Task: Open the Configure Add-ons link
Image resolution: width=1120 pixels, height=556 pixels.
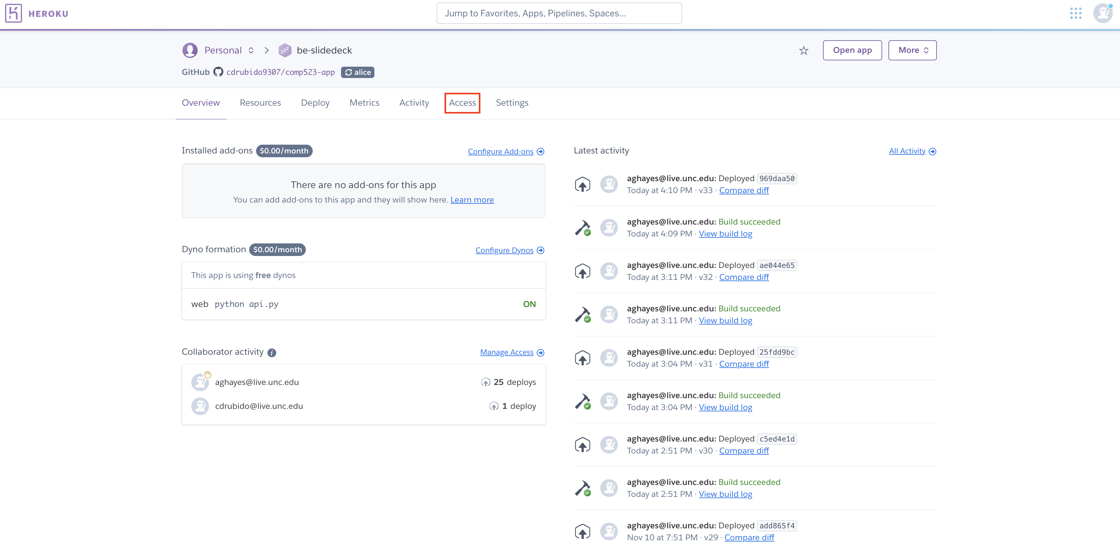Action: pyautogui.click(x=501, y=151)
